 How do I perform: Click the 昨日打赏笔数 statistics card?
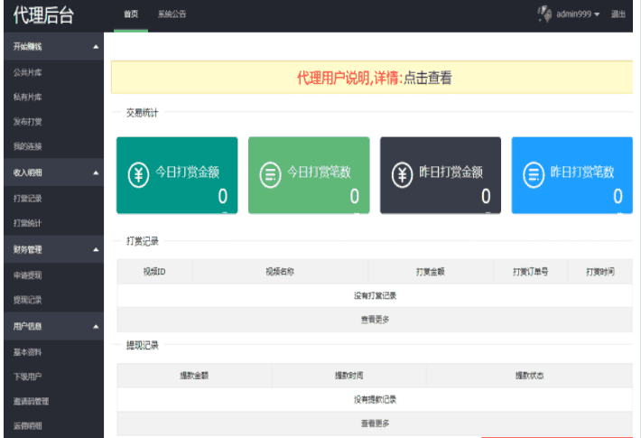pyautogui.click(x=571, y=175)
